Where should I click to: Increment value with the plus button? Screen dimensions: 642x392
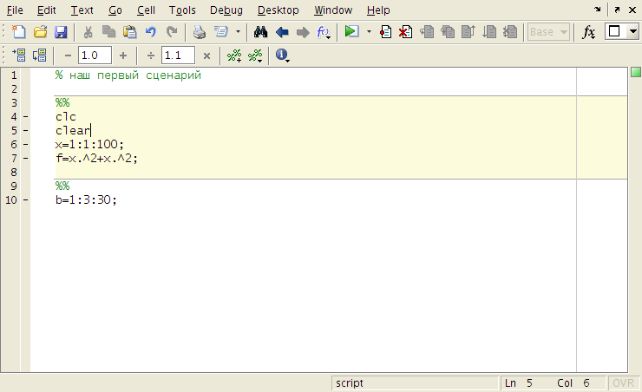[x=123, y=56]
